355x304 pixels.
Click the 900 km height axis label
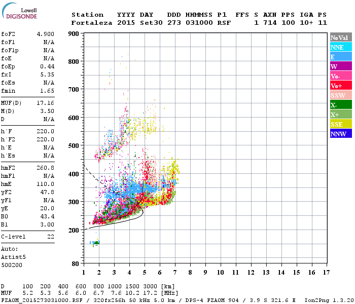pyautogui.click(x=74, y=34)
